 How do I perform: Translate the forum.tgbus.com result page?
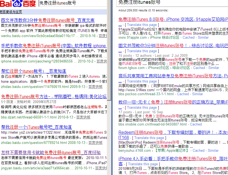142,51
